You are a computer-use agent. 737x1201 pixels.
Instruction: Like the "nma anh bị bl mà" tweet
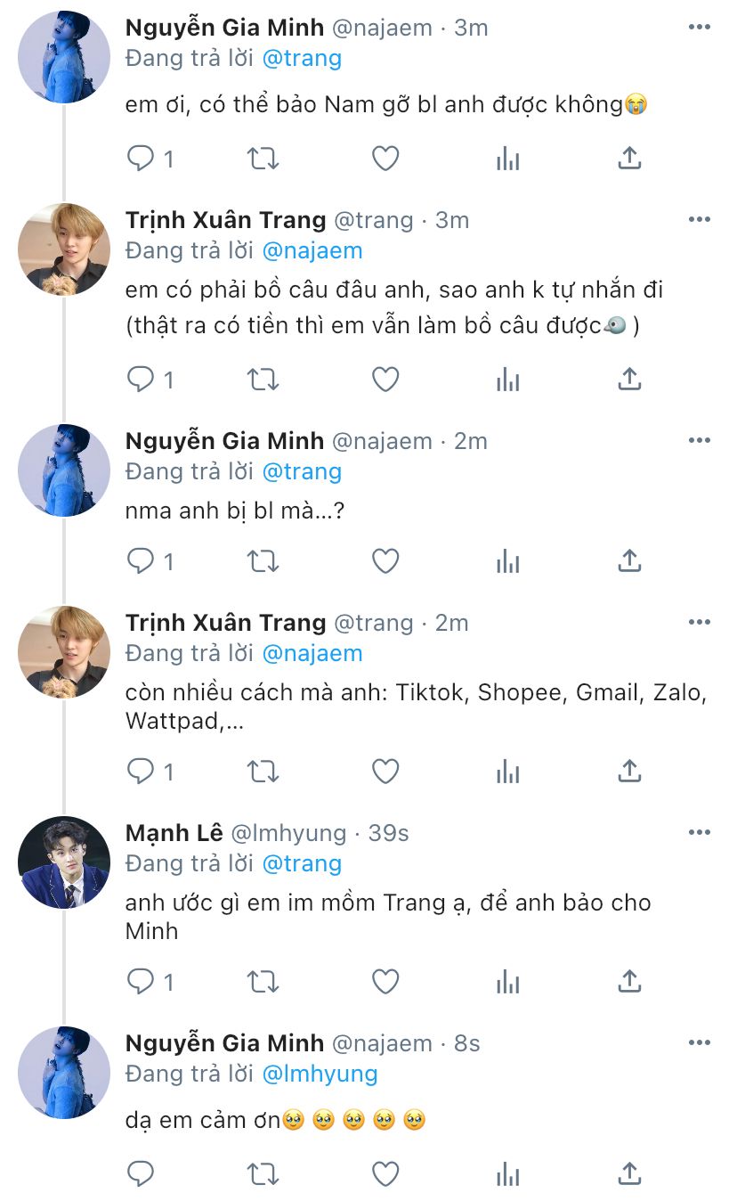click(x=385, y=561)
